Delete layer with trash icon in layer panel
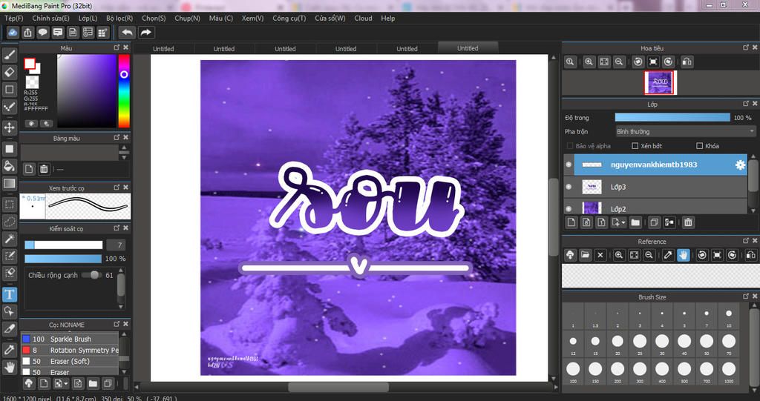Viewport: 760px width, 401px height. [x=688, y=222]
